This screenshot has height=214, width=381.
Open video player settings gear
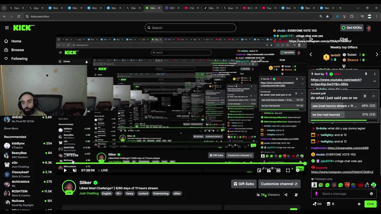click(297, 170)
